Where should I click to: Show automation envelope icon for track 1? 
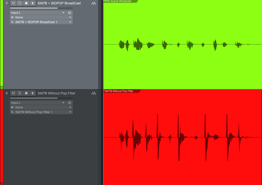coord(2,88)
